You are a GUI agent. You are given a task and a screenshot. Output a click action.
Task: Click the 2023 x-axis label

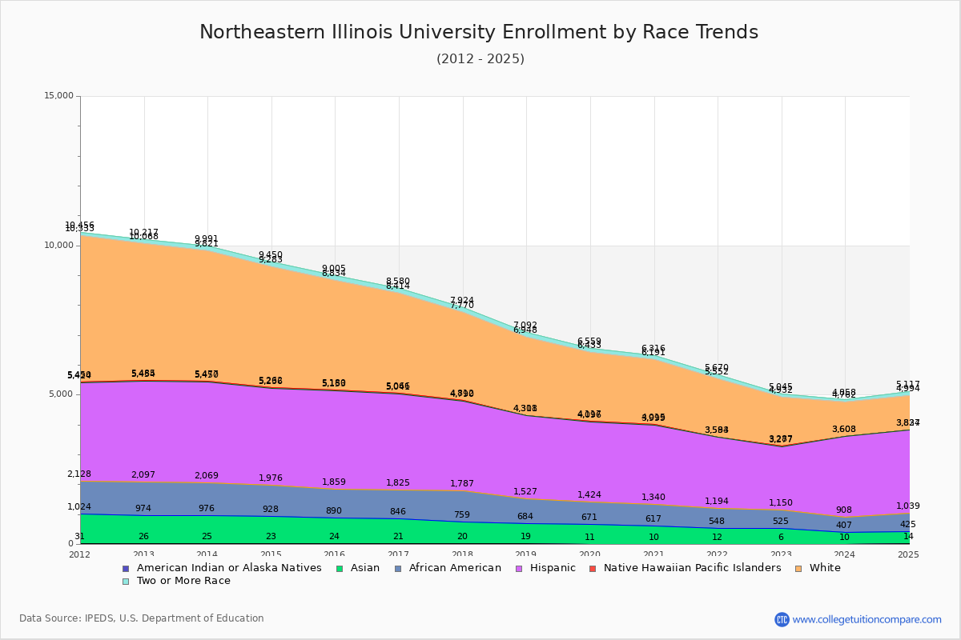(x=782, y=554)
